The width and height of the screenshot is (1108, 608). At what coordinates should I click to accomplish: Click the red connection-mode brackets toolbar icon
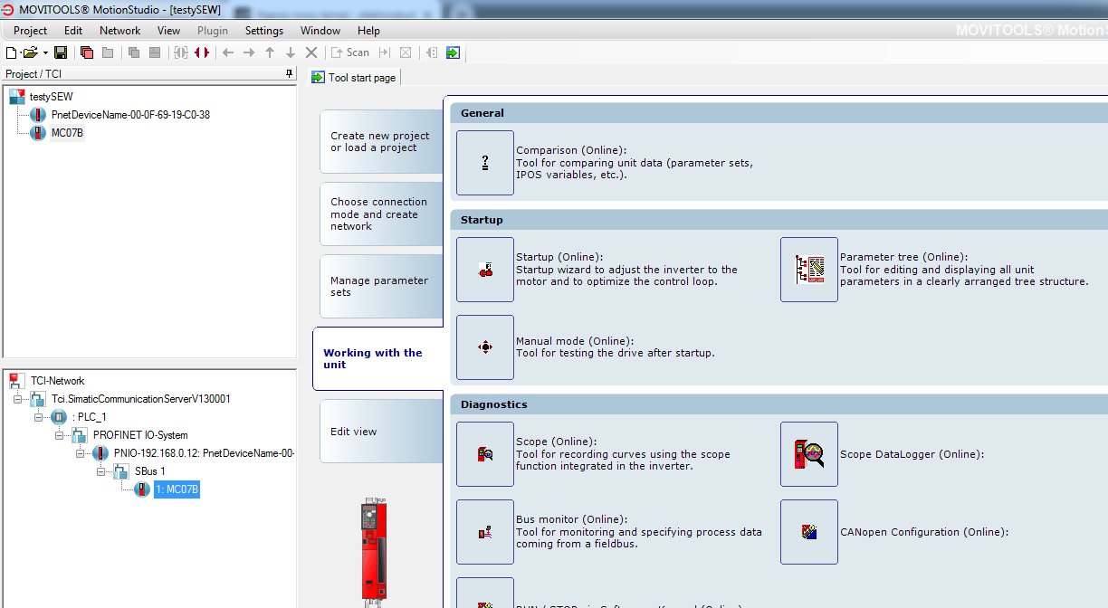click(x=202, y=53)
